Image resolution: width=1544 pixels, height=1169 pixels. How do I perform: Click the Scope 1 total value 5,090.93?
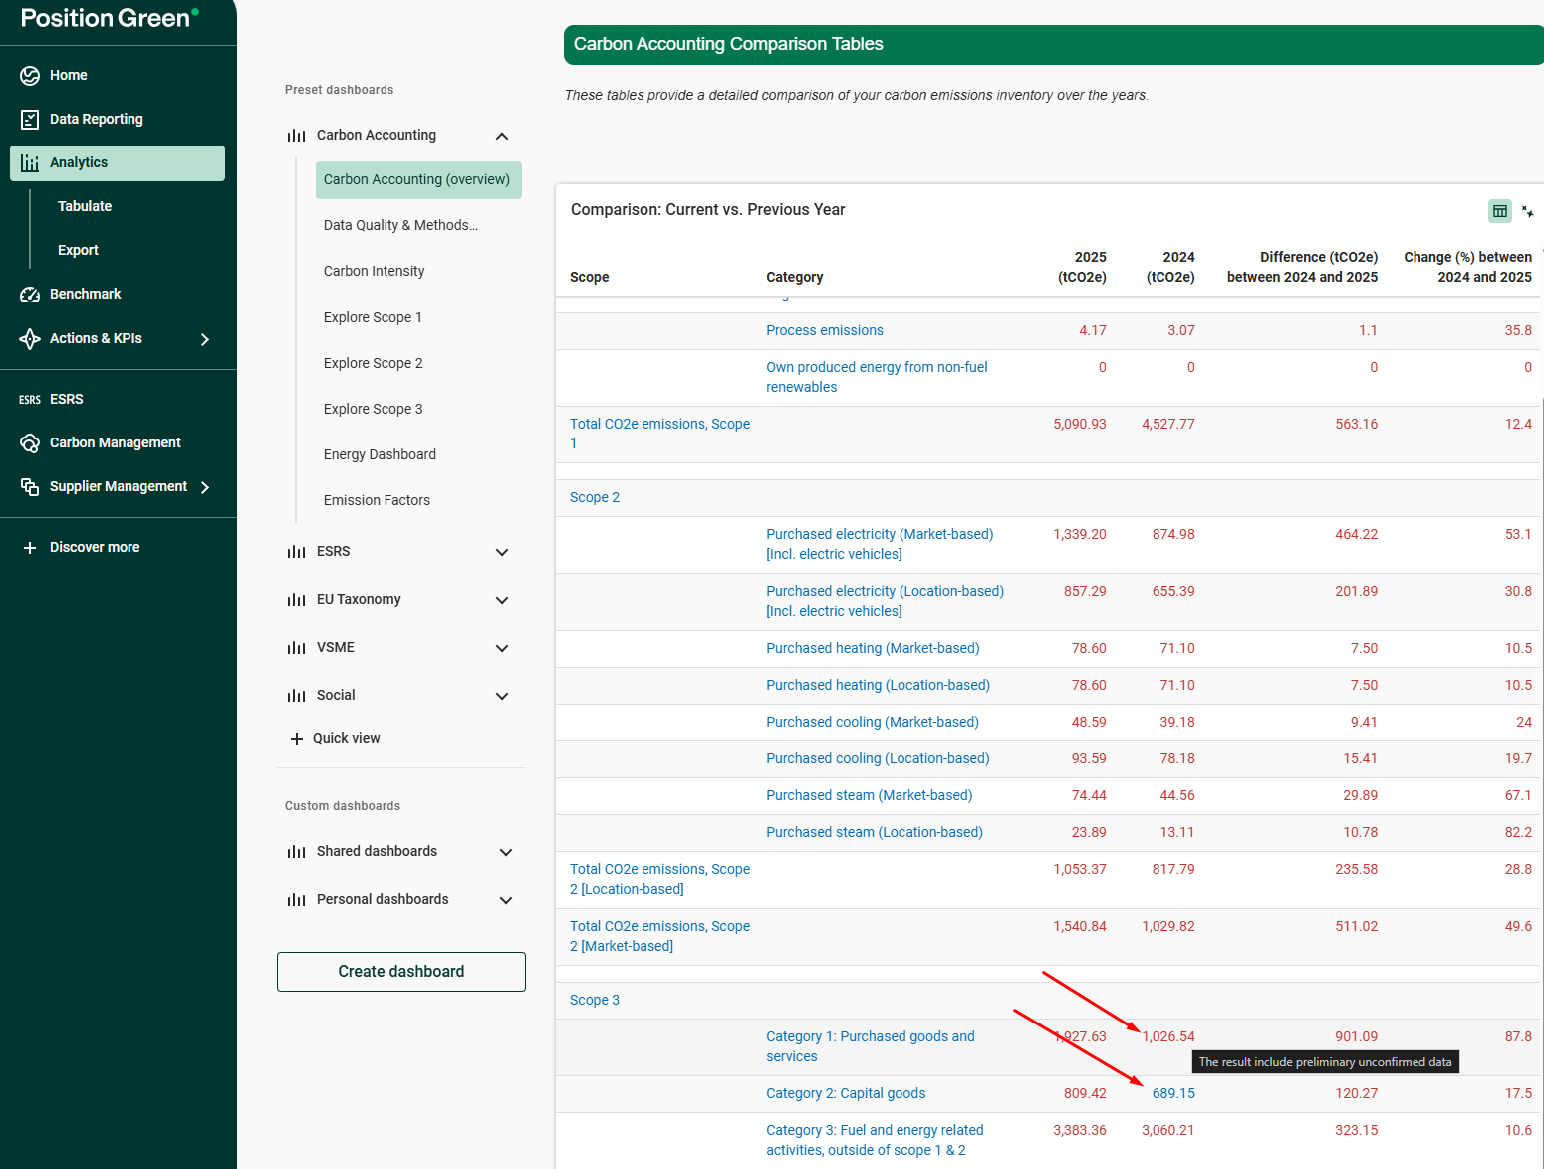click(x=1080, y=424)
